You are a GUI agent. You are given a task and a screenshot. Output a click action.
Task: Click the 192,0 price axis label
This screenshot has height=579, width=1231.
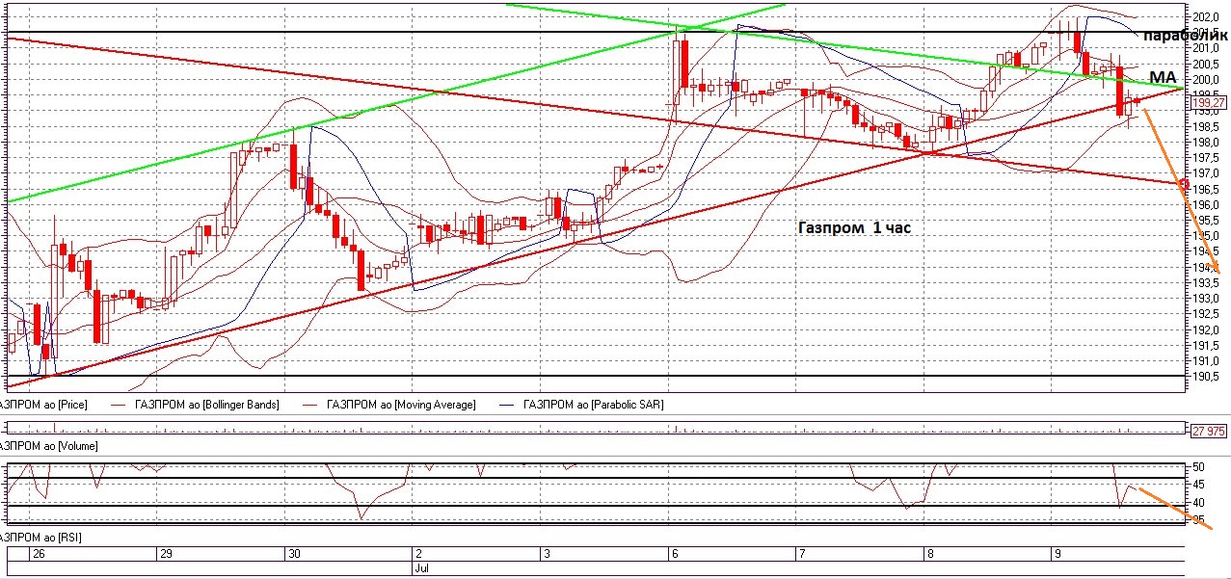pos(1205,329)
